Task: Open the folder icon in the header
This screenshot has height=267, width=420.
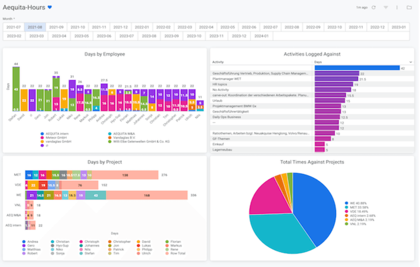Action: point(409,7)
